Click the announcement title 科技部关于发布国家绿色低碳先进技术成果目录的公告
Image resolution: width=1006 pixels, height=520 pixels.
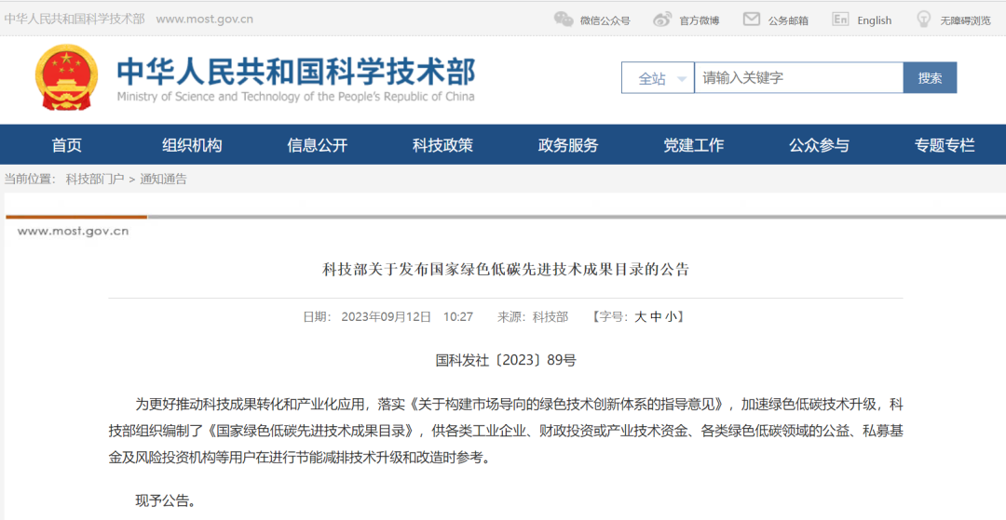click(505, 270)
